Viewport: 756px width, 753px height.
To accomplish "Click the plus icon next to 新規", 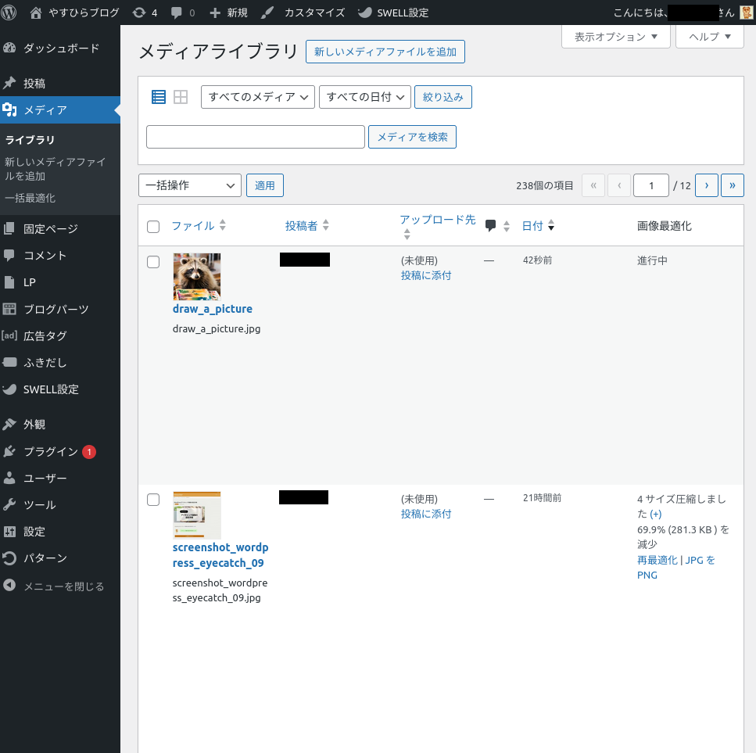I will coord(215,13).
